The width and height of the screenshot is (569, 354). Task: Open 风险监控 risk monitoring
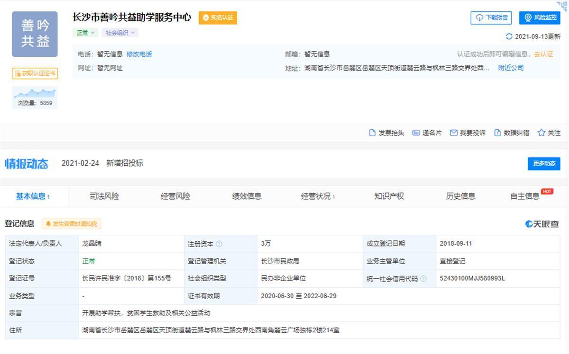[x=540, y=18]
